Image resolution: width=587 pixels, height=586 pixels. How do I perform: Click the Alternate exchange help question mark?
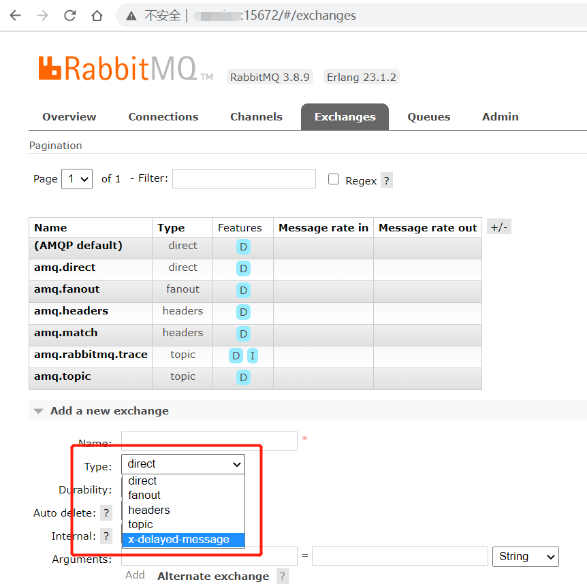(x=283, y=576)
